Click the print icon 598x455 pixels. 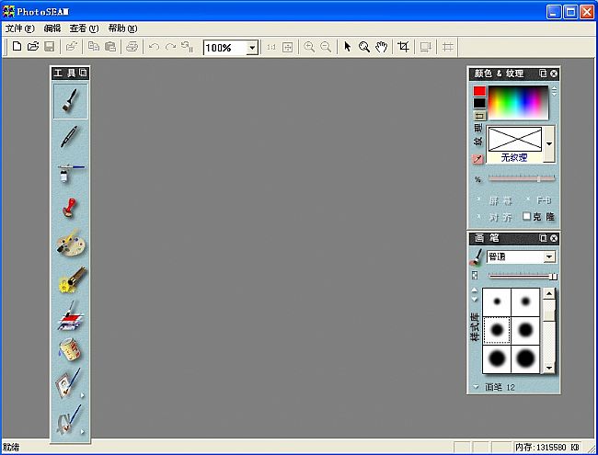132,47
